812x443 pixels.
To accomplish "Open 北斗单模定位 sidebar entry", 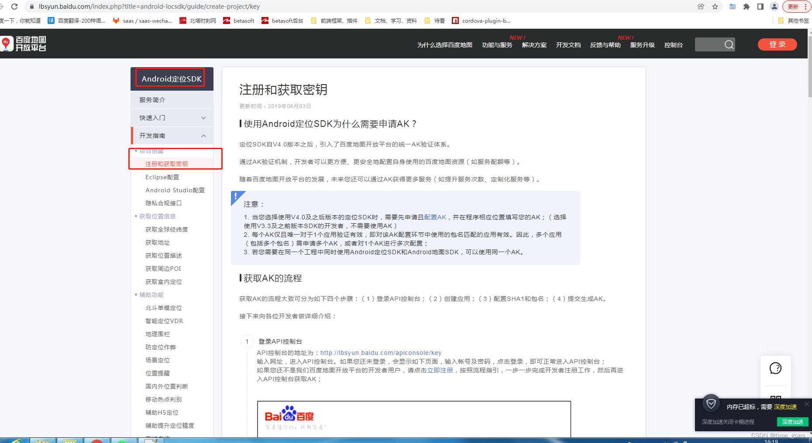I will 164,308.
